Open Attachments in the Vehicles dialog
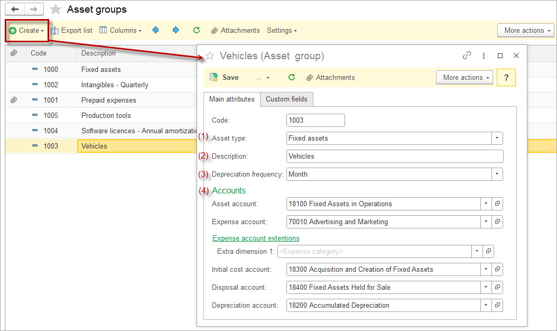Screen dimensions: 557x331 point(331,78)
